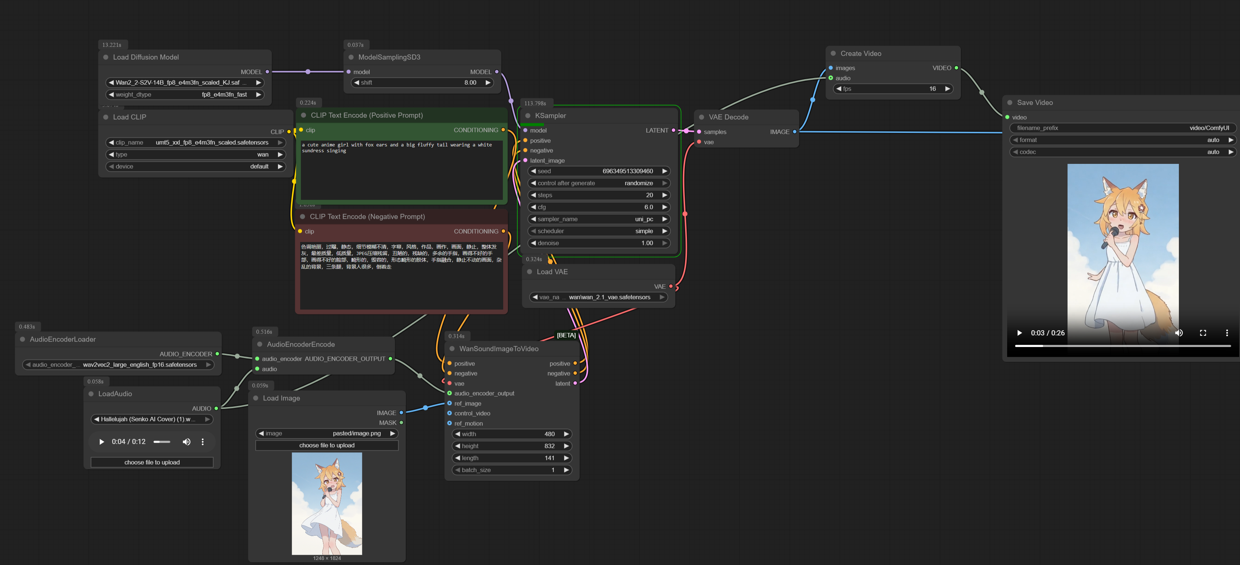Collapse the Load Diffusion Model node
The image size is (1240, 565).
(106, 57)
